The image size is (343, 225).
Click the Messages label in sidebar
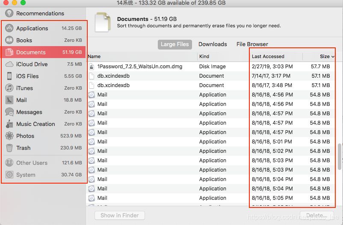pos(29,112)
